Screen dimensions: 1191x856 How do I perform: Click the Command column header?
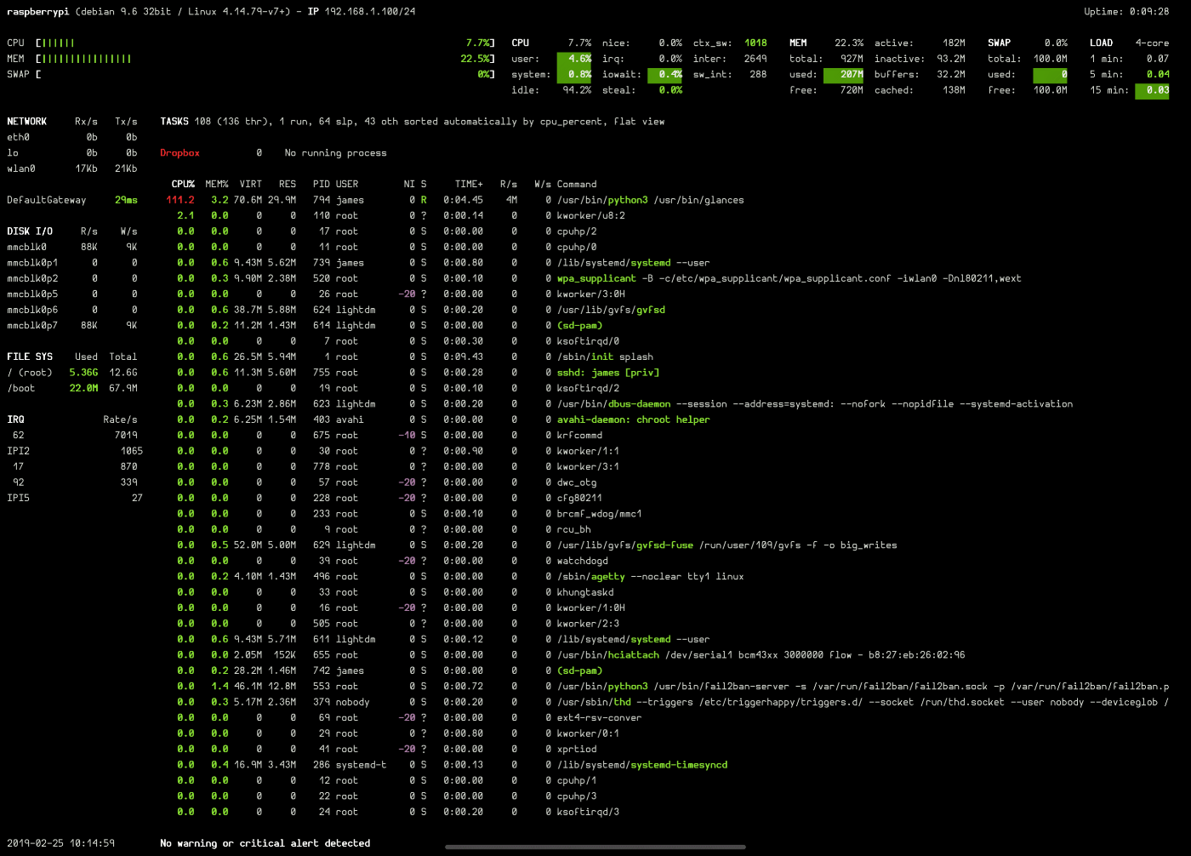(577, 184)
